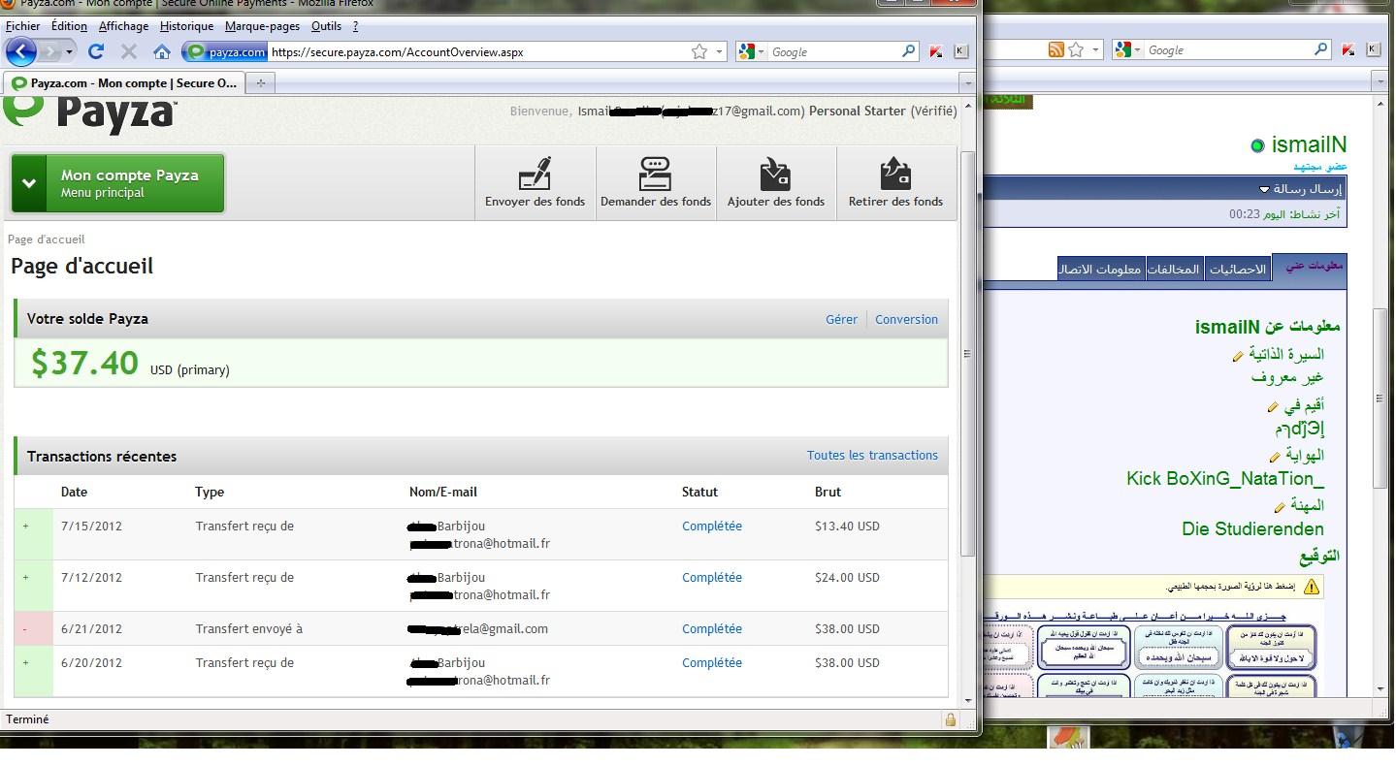Select the المخالفات tab in back window

pos(1175,270)
